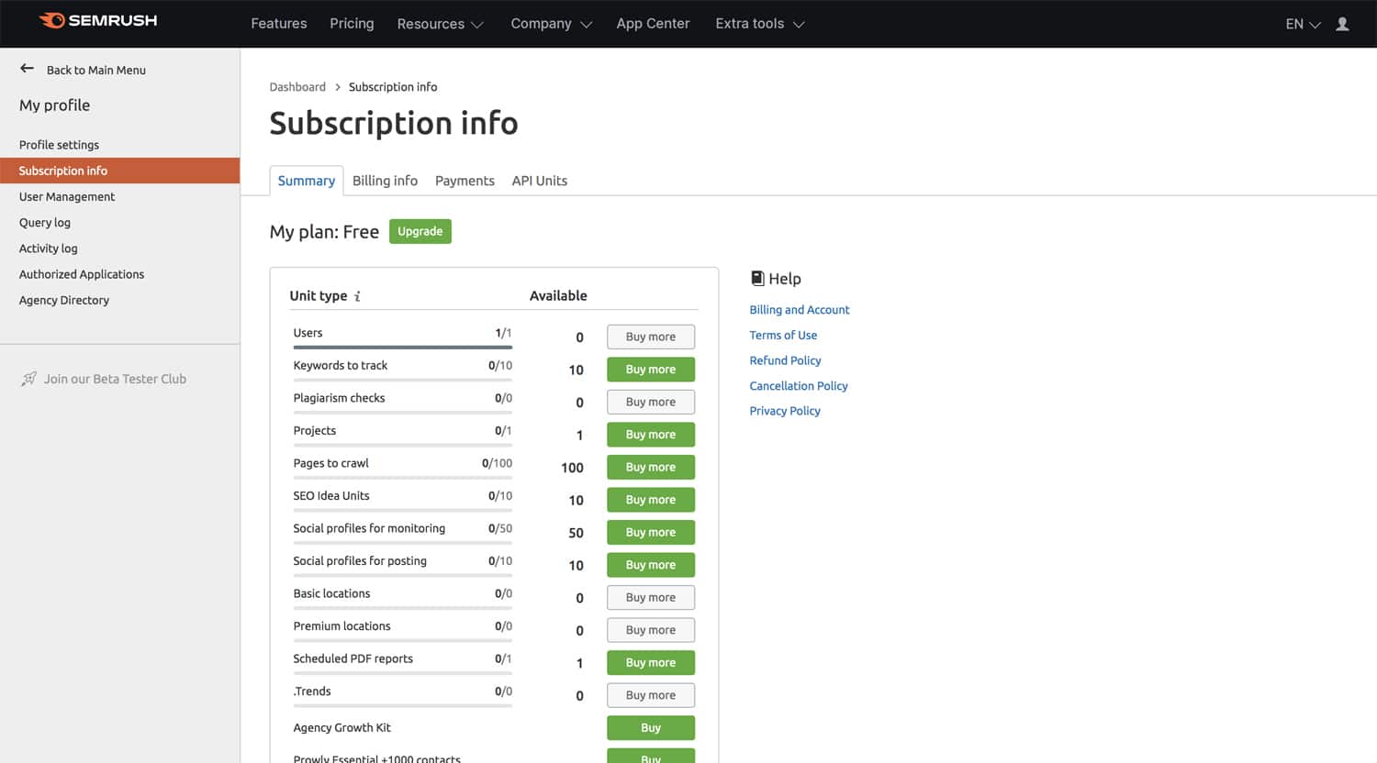Click the Agency Growth Kit row label
Viewport: 1377px width, 763px height.
(x=341, y=728)
